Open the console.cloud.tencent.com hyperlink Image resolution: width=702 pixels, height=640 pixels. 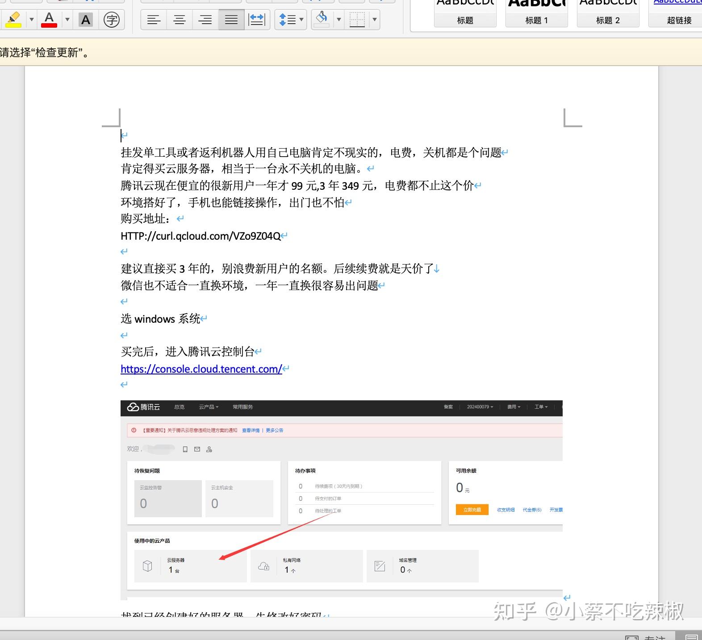click(201, 369)
